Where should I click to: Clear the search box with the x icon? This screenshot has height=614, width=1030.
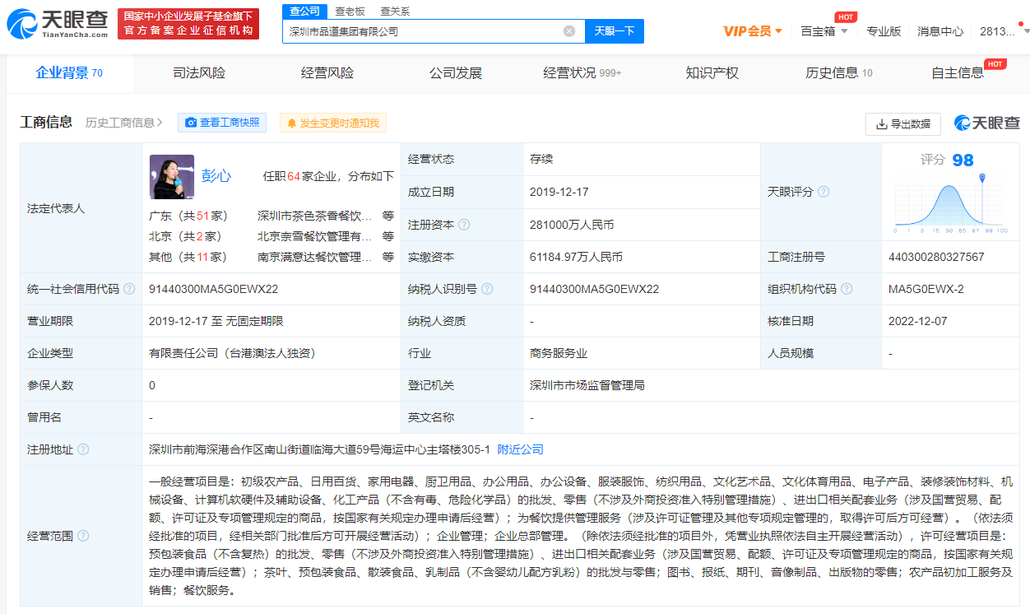pos(568,30)
